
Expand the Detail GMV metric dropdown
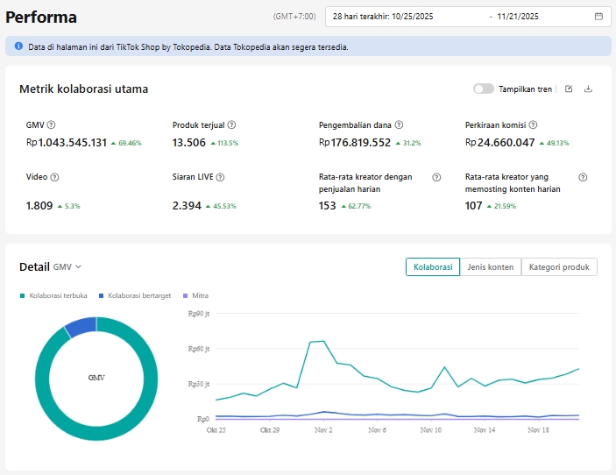(67, 266)
